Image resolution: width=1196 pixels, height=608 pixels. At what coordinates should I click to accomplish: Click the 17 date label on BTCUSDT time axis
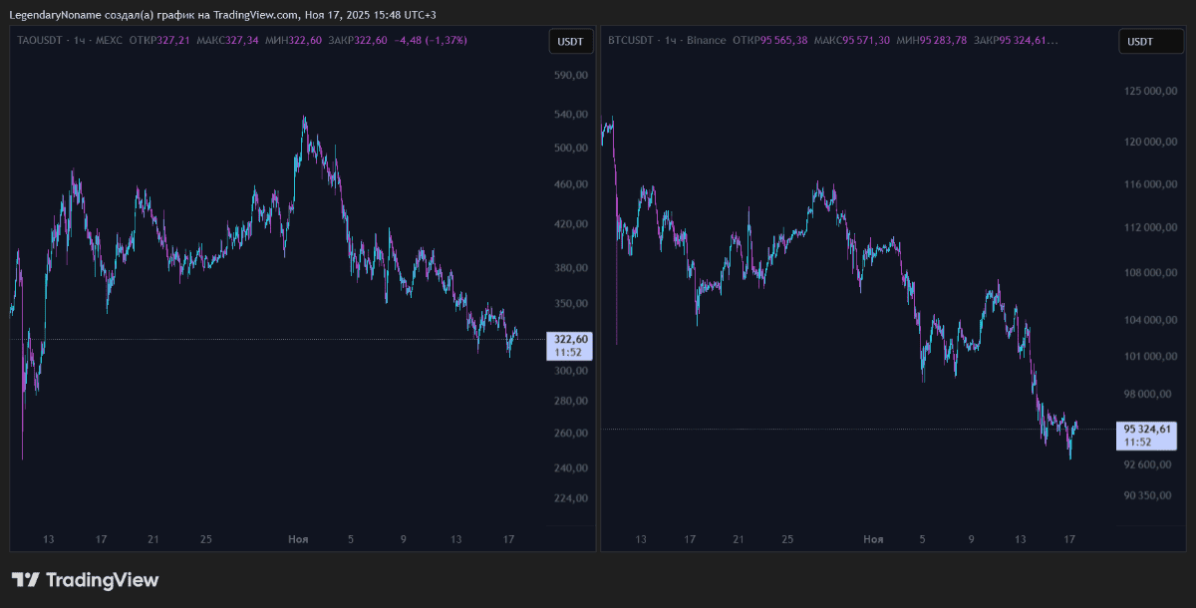pyautogui.click(x=1069, y=539)
